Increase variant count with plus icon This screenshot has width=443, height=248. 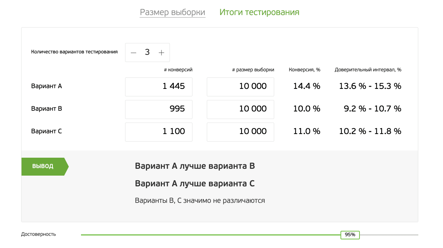coord(161,53)
